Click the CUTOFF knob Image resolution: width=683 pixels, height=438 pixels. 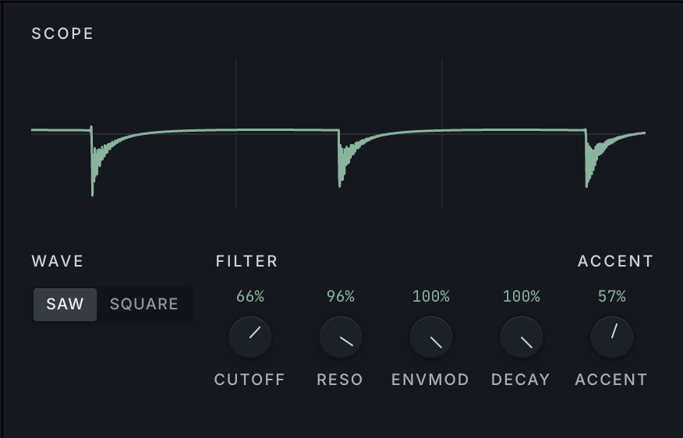pyautogui.click(x=250, y=337)
